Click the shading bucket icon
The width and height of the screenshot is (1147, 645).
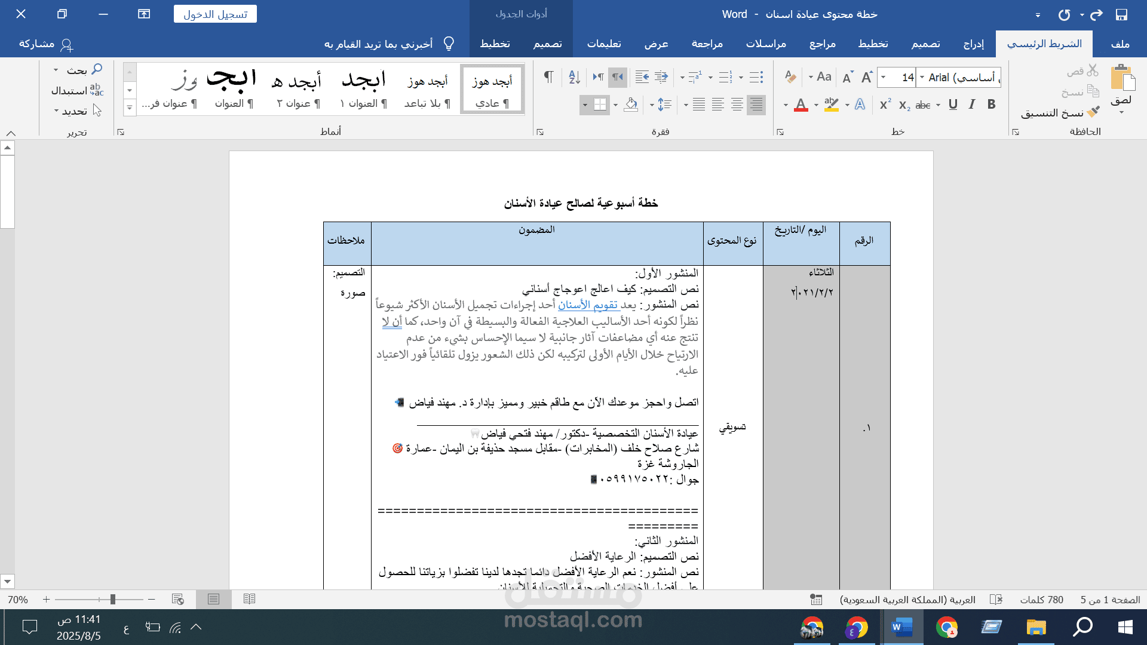point(631,105)
